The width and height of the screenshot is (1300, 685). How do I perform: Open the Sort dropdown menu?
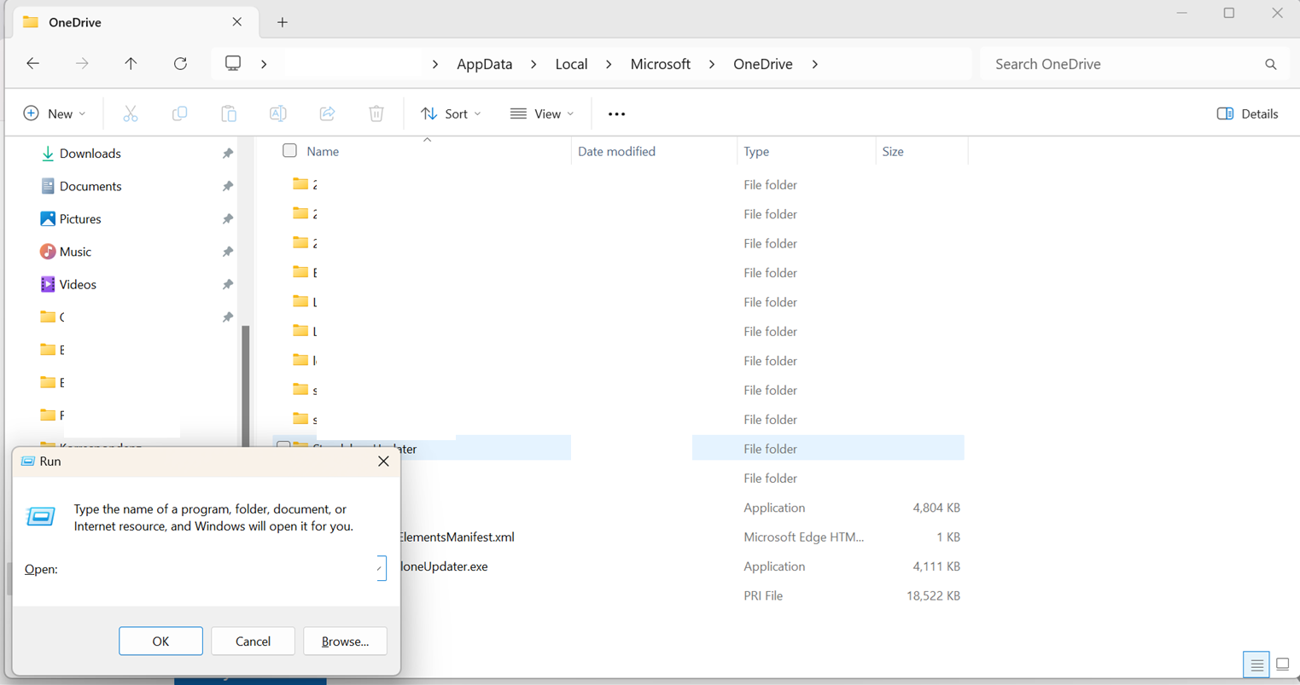tap(452, 113)
